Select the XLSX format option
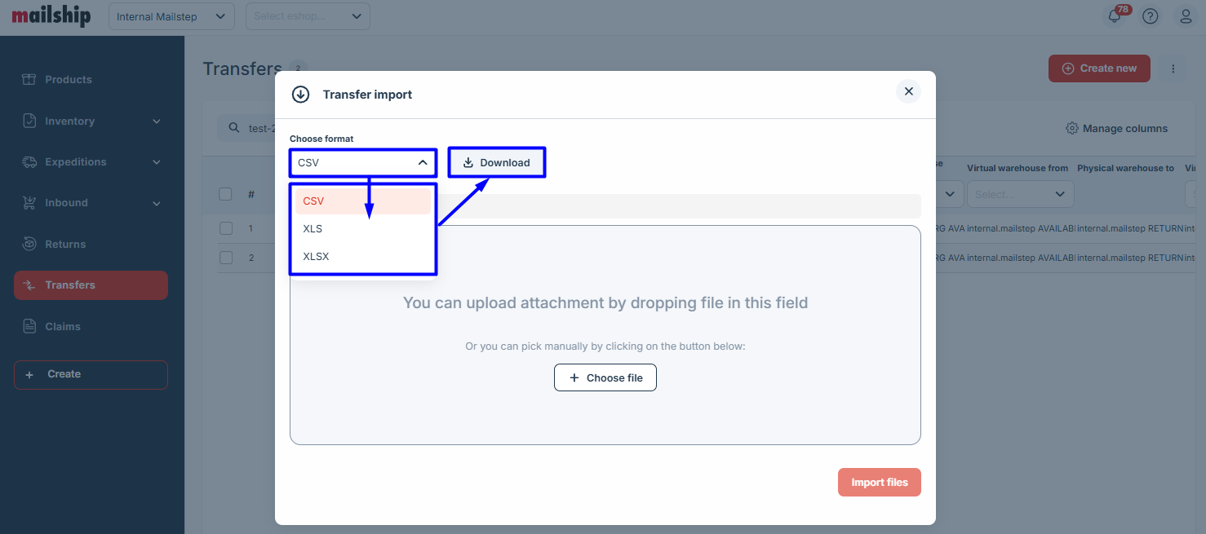The image size is (1206, 534). click(316, 257)
